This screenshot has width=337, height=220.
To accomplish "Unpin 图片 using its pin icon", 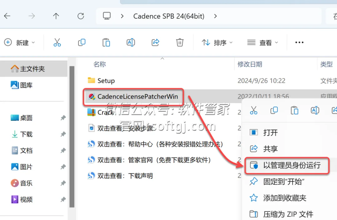I will point(63,167).
